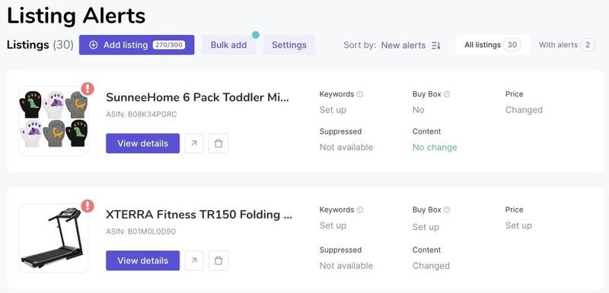Open the treadmill product thumbnail
The height and width of the screenshot is (293, 609).
[53, 238]
